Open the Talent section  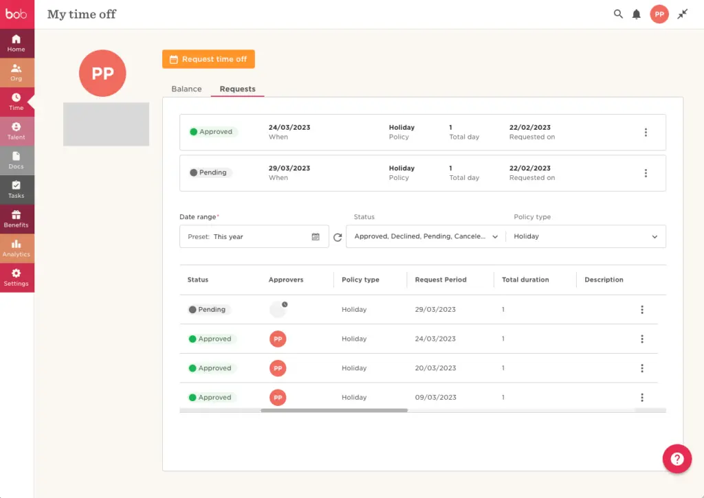click(x=16, y=131)
